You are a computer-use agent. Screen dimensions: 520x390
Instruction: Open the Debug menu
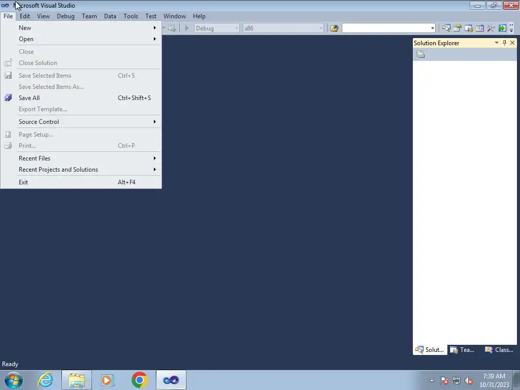[x=66, y=16]
